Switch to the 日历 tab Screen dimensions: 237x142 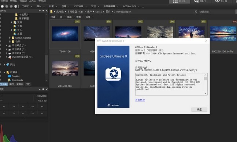28,84
